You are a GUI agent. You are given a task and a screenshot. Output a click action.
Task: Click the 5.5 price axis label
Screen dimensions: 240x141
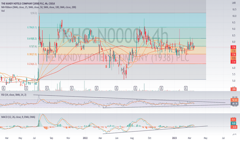(x=234, y=74)
